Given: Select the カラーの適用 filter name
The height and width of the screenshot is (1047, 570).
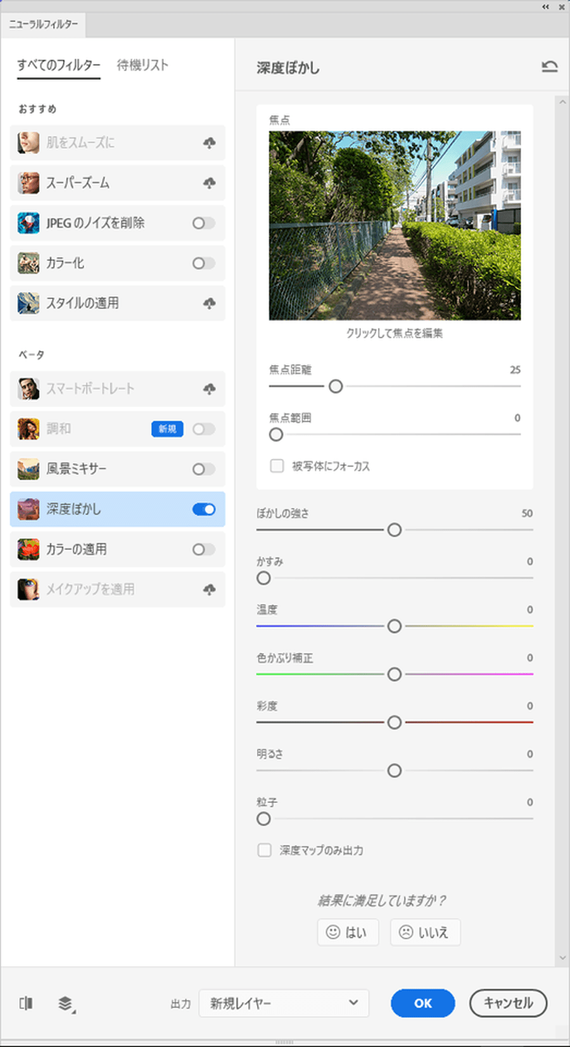Looking at the screenshot, I should click(77, 549).
